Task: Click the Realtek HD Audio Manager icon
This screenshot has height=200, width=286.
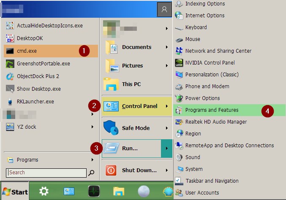Action: tap(179, 122)
